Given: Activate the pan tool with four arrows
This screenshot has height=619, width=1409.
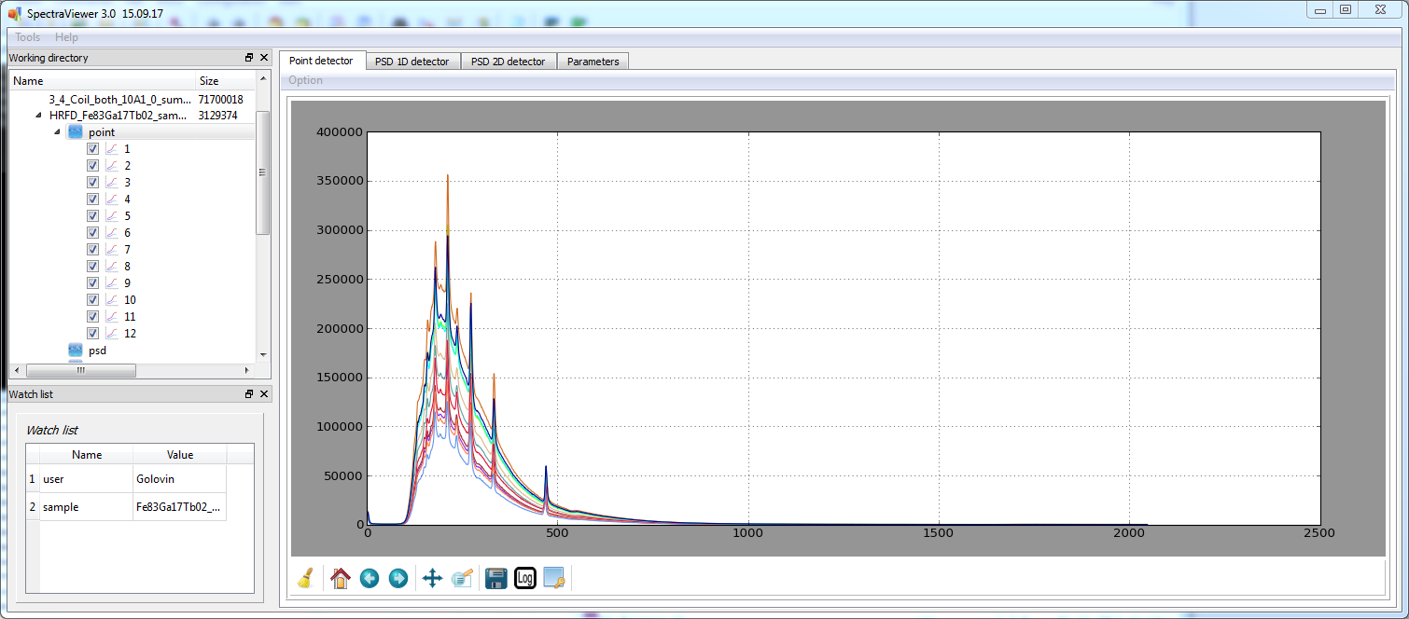Looking at the screenshot, I should pyautogui.click(x=432, y=578).
